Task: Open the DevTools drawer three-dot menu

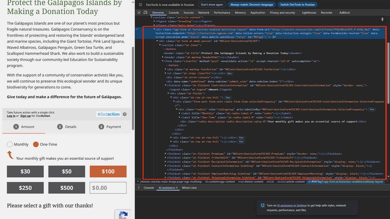Action: pos(139,188)
